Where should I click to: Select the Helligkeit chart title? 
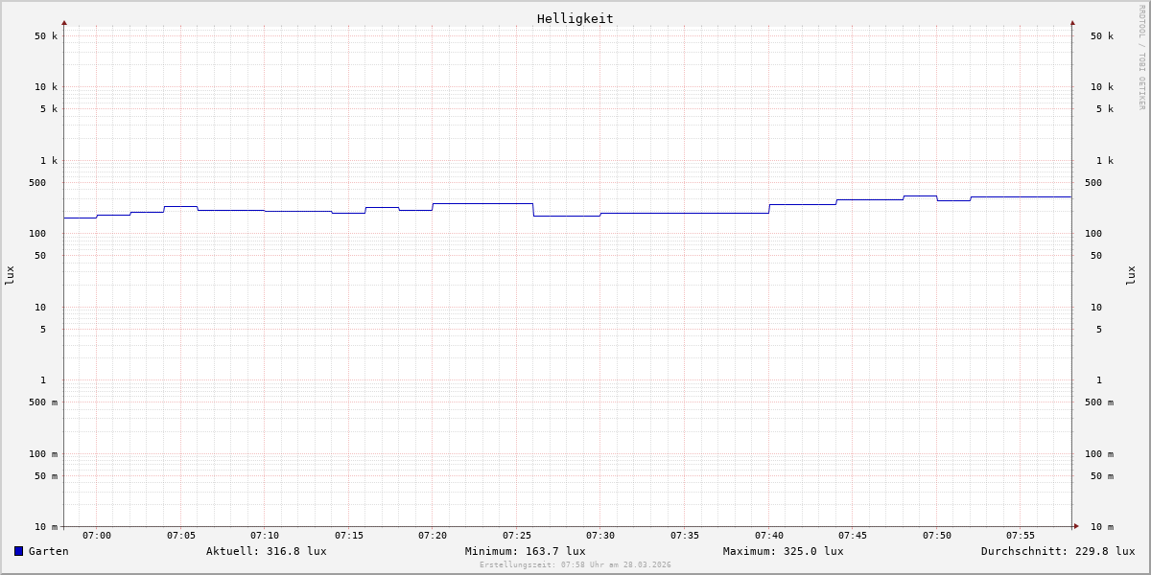point(575,18)
